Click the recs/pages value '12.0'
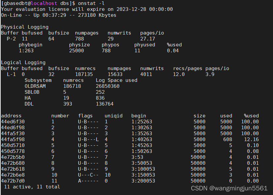Image resolution: width=273 pixels, height=195 pixels. 178,74
